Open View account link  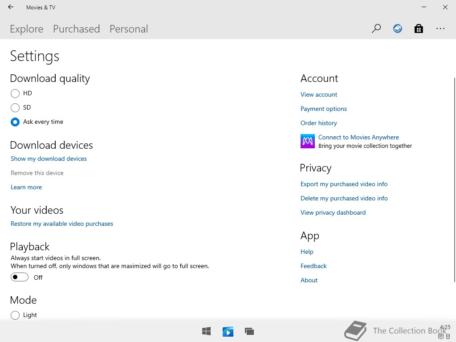click(319, 94)
